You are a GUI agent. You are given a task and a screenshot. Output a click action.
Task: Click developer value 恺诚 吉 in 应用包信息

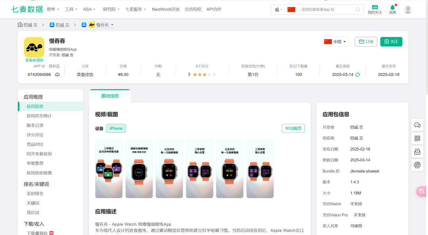357,127
